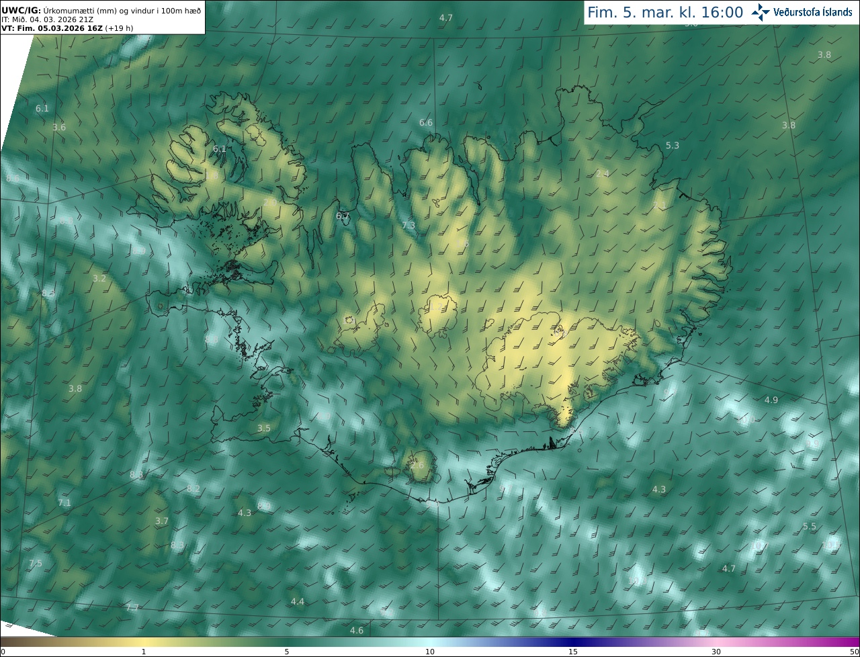The width and height of the screenshot is (860, 657).
Task: Click the 2.6 value on Mýrdalsjökull glacier
Action: coord(417,466)
